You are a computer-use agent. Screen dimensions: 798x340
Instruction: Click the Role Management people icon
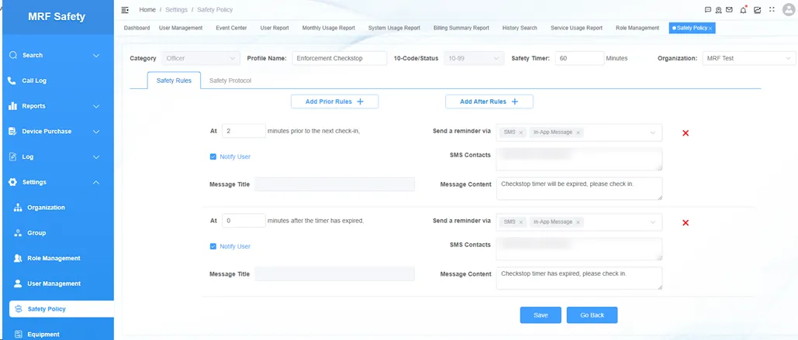[18, 258]
